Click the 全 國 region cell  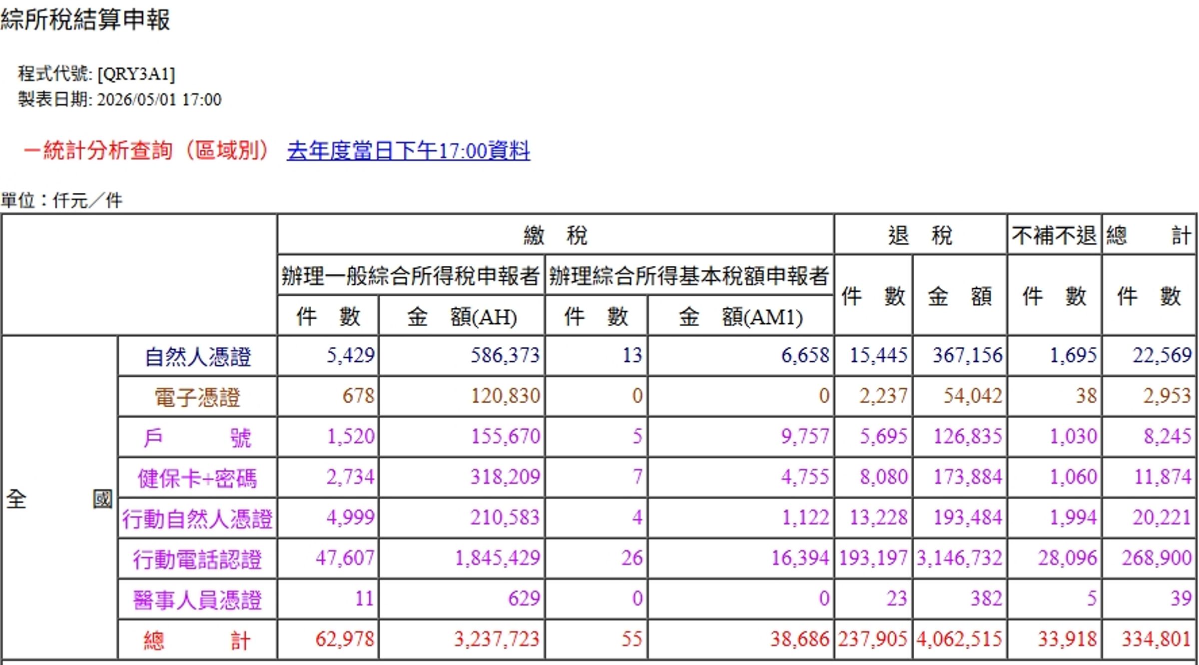point(59,499)
